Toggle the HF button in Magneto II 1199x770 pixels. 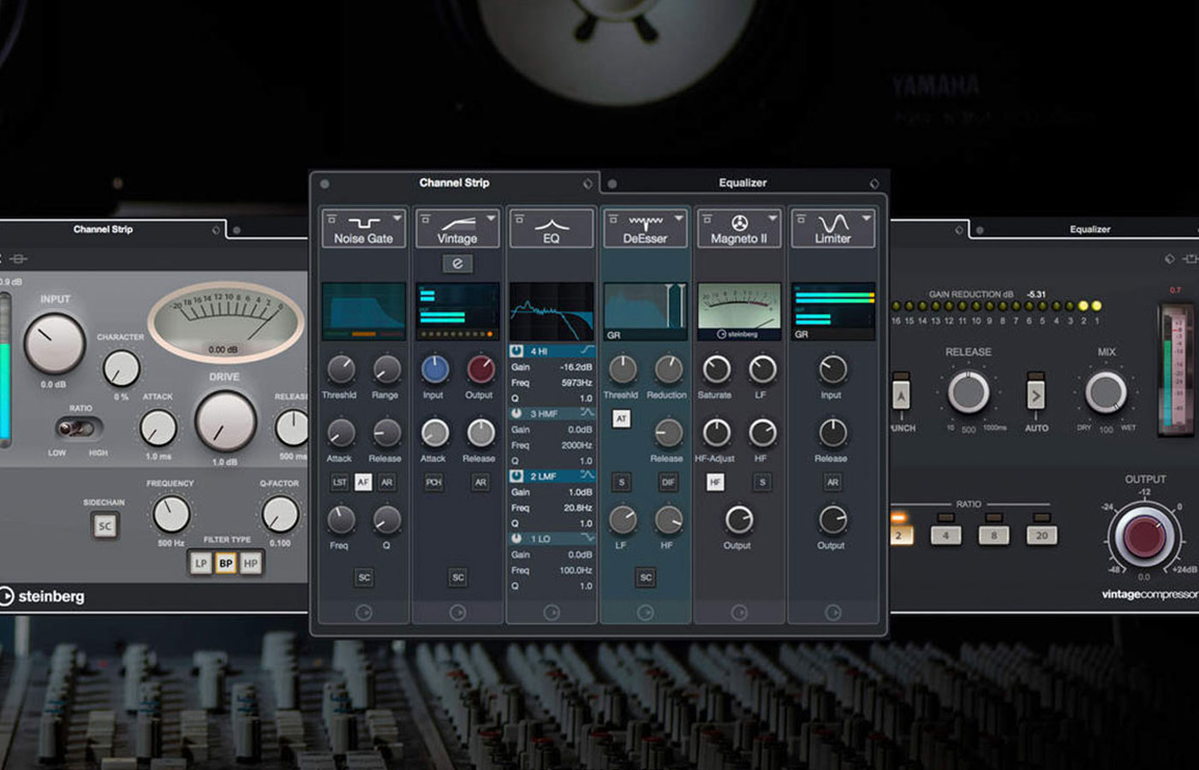[715, 483]
